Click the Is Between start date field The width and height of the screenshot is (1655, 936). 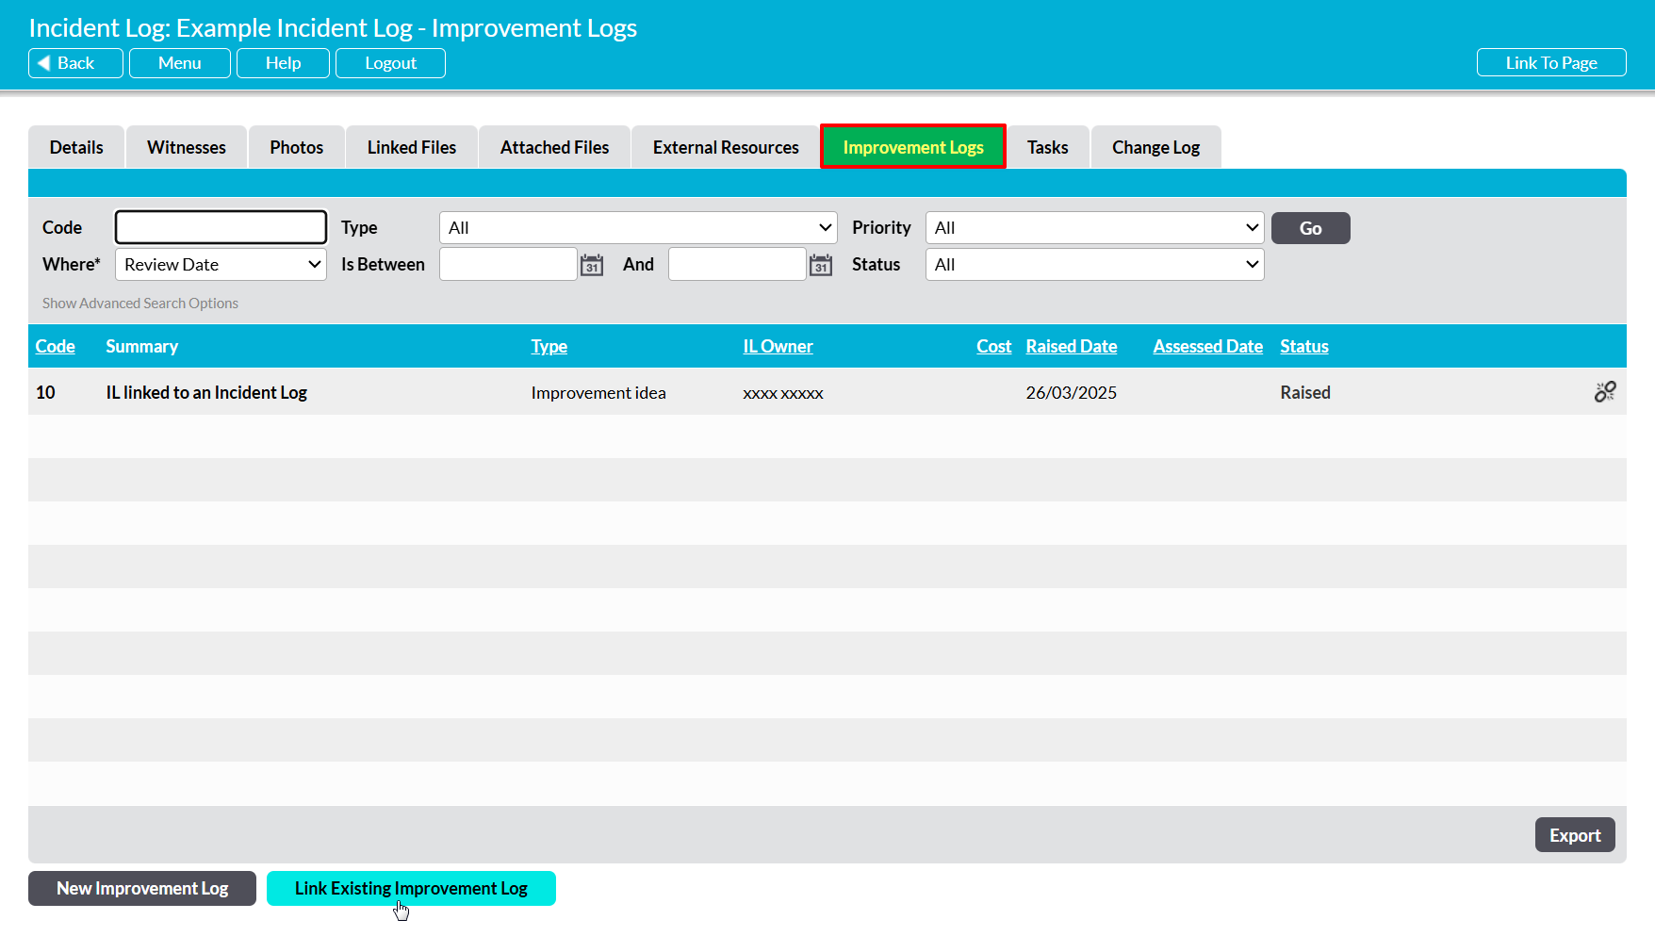pos(508,264)
